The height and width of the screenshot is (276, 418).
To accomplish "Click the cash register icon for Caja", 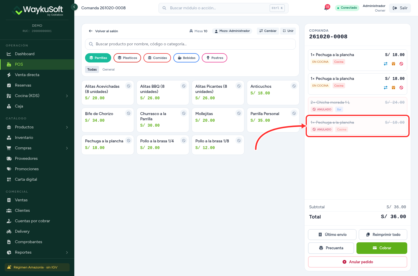I will 9,106.
